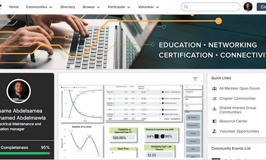The height and width of the screenshot is (160, 266).
Task: Click the TROLLEY 2 table row
Action: coord(144,93)
